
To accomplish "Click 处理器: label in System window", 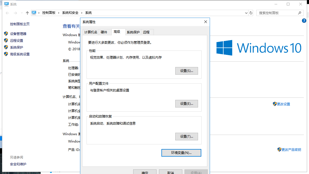I will [73, 68].
